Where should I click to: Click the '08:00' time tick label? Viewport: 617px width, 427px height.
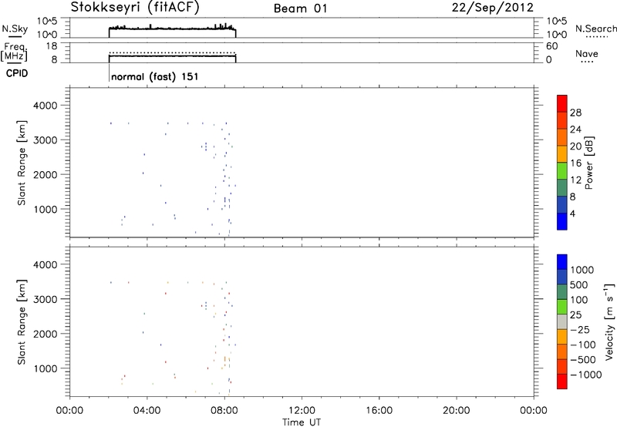(x=224, y=411)
